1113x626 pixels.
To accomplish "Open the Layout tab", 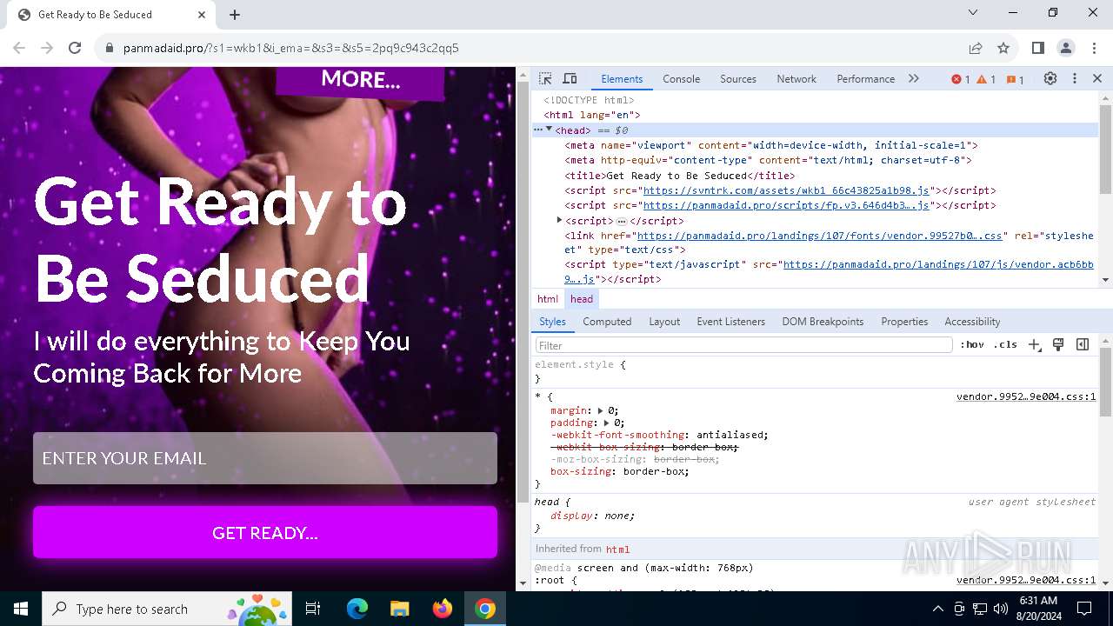I will point(664,322).
